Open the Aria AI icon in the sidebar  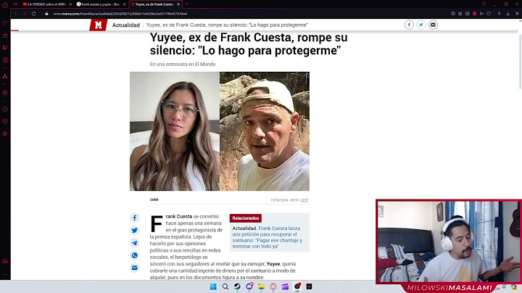[5, 76]
